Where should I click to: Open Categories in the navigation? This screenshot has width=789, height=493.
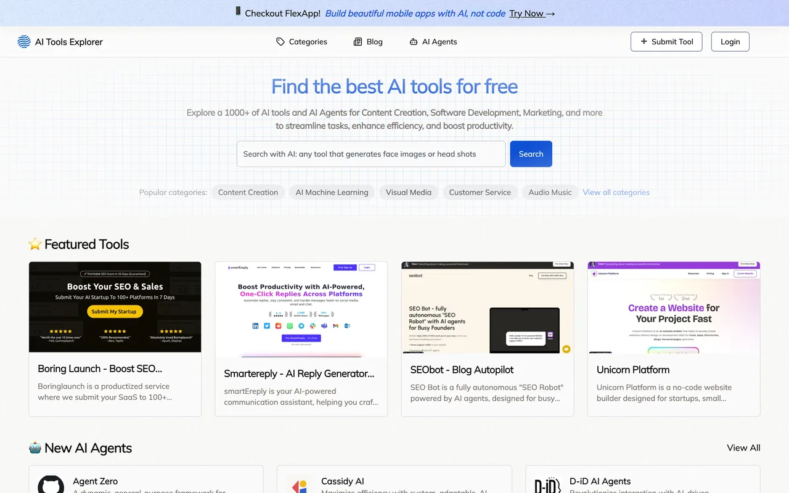click(301, 42)
